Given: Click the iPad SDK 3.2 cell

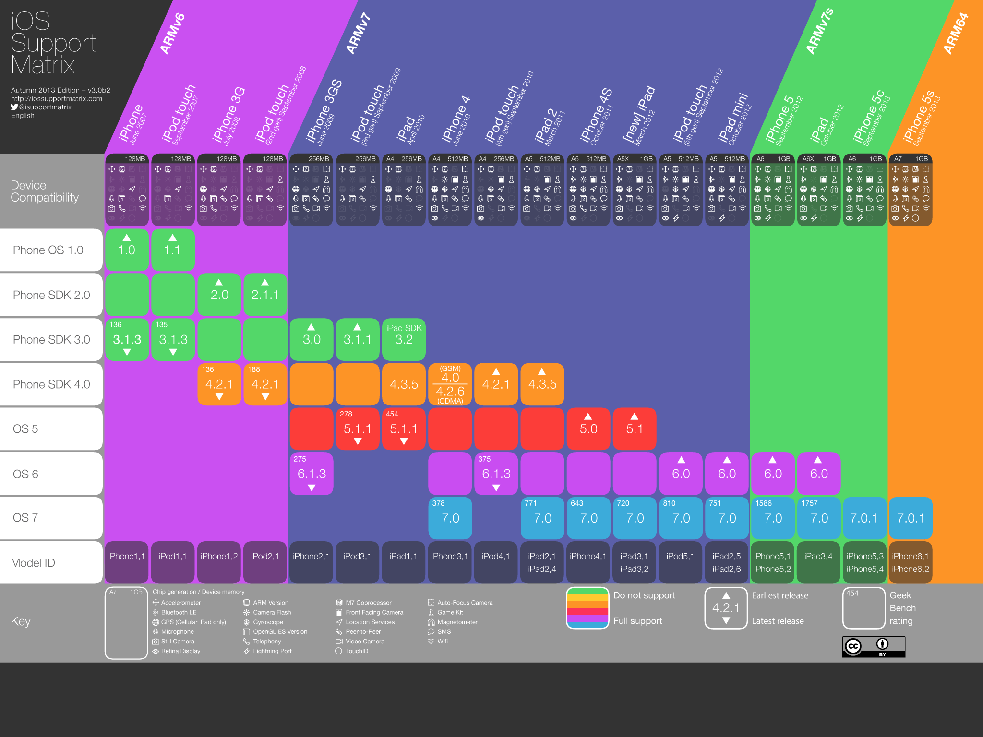Looking at the screenshot, I should tap(404, 339).
